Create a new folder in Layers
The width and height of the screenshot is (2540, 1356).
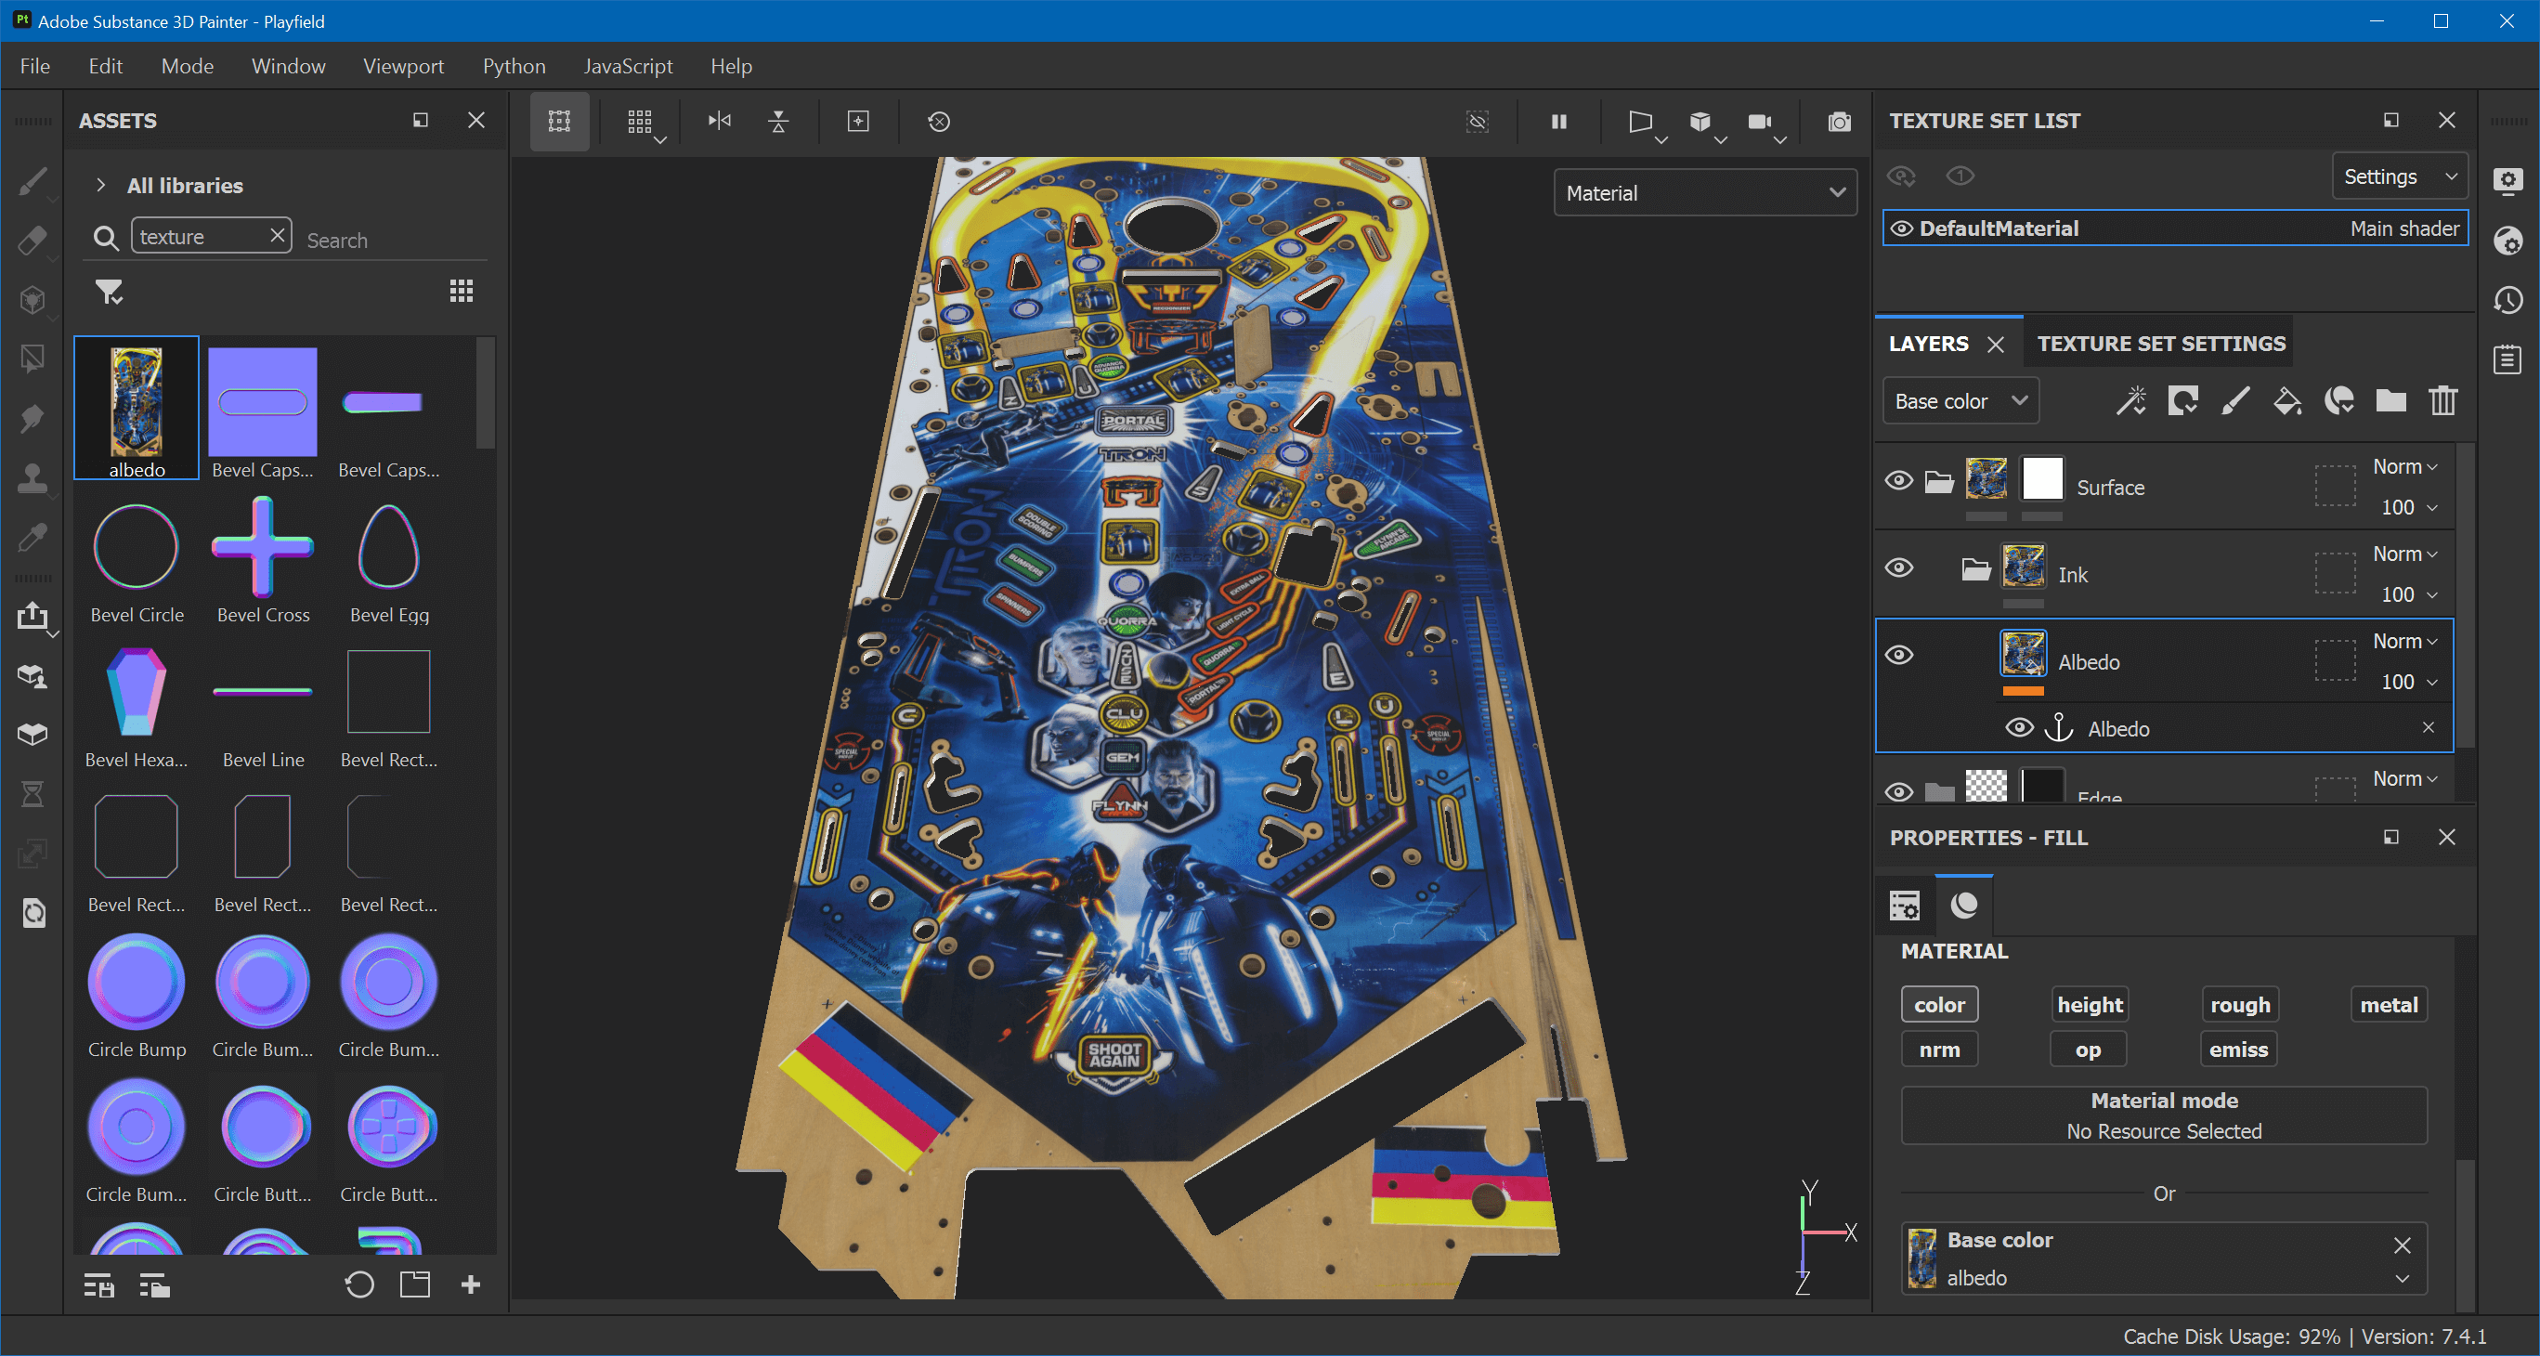pos(2391,400)
